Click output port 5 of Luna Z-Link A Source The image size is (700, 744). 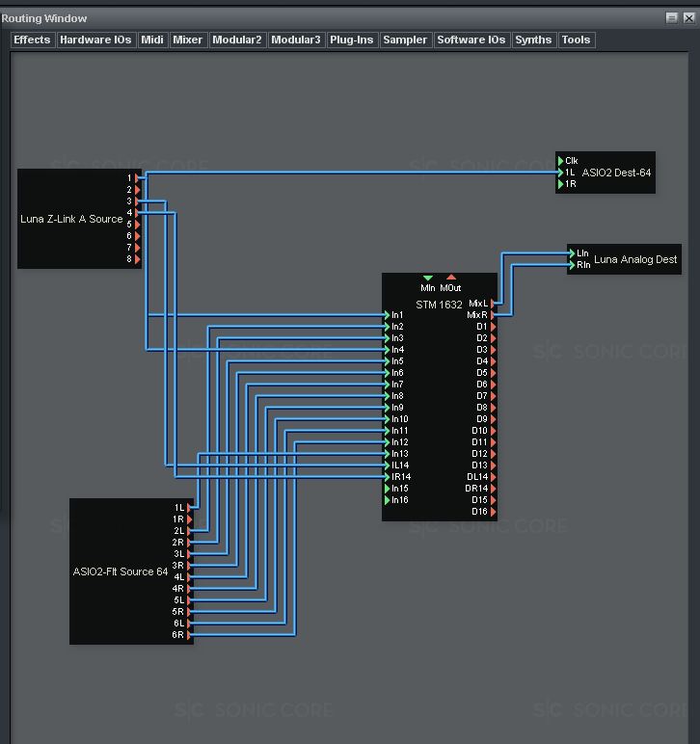[137, 225]
